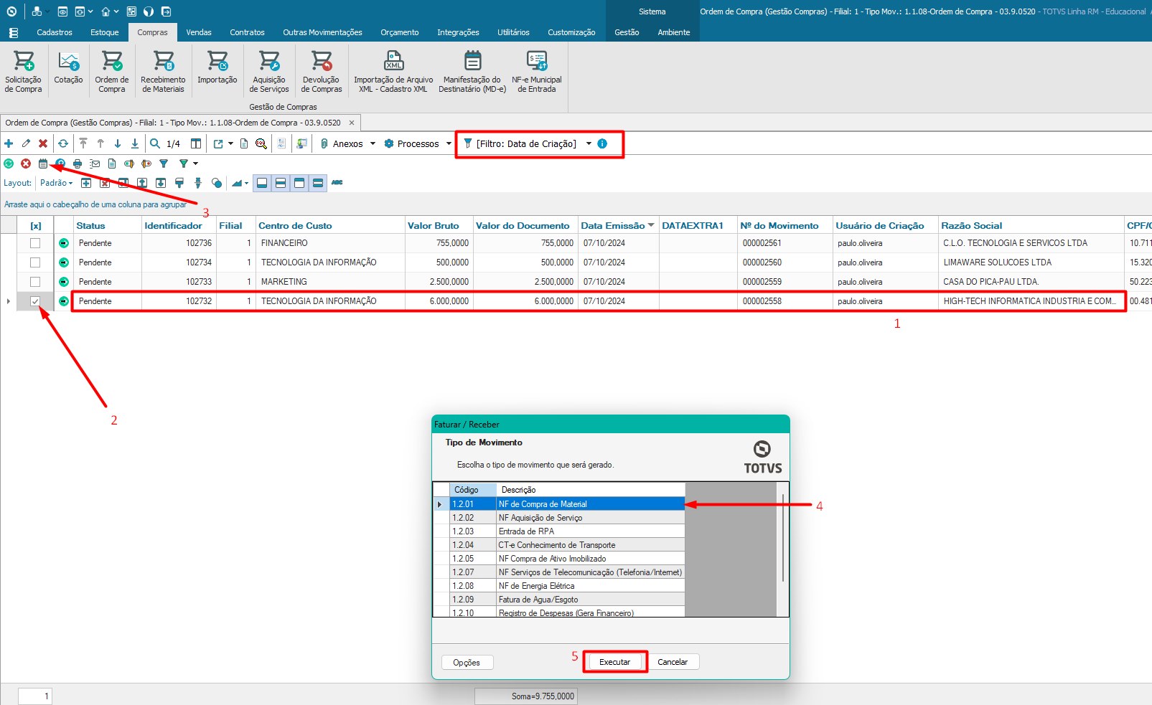1152x705 pixels.
Task: Click the Executar button
Action: point(614,662)
